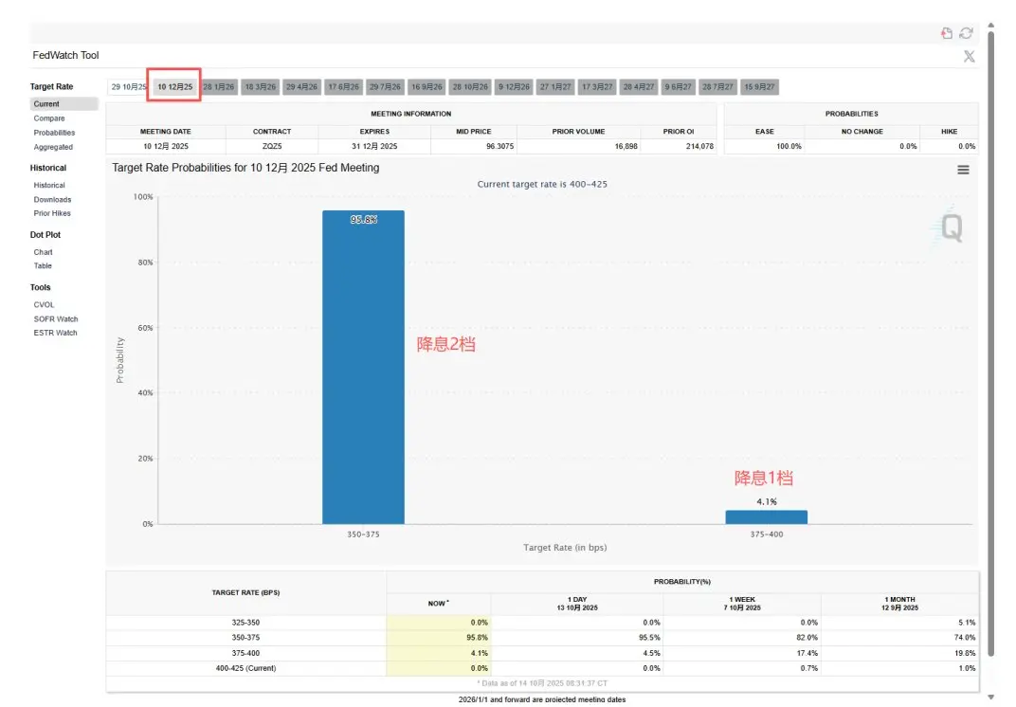Open Aggregated in the sidebar
The width and height of the screenshot is (1016, 707).
click(x=53, y=147)
